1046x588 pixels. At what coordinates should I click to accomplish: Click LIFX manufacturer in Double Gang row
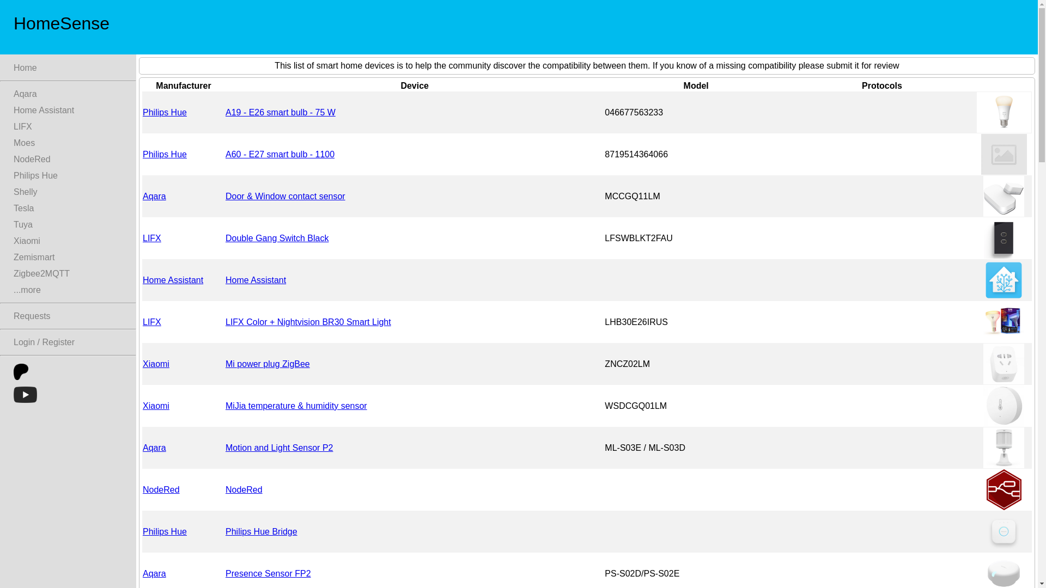[x=152, y=238]
